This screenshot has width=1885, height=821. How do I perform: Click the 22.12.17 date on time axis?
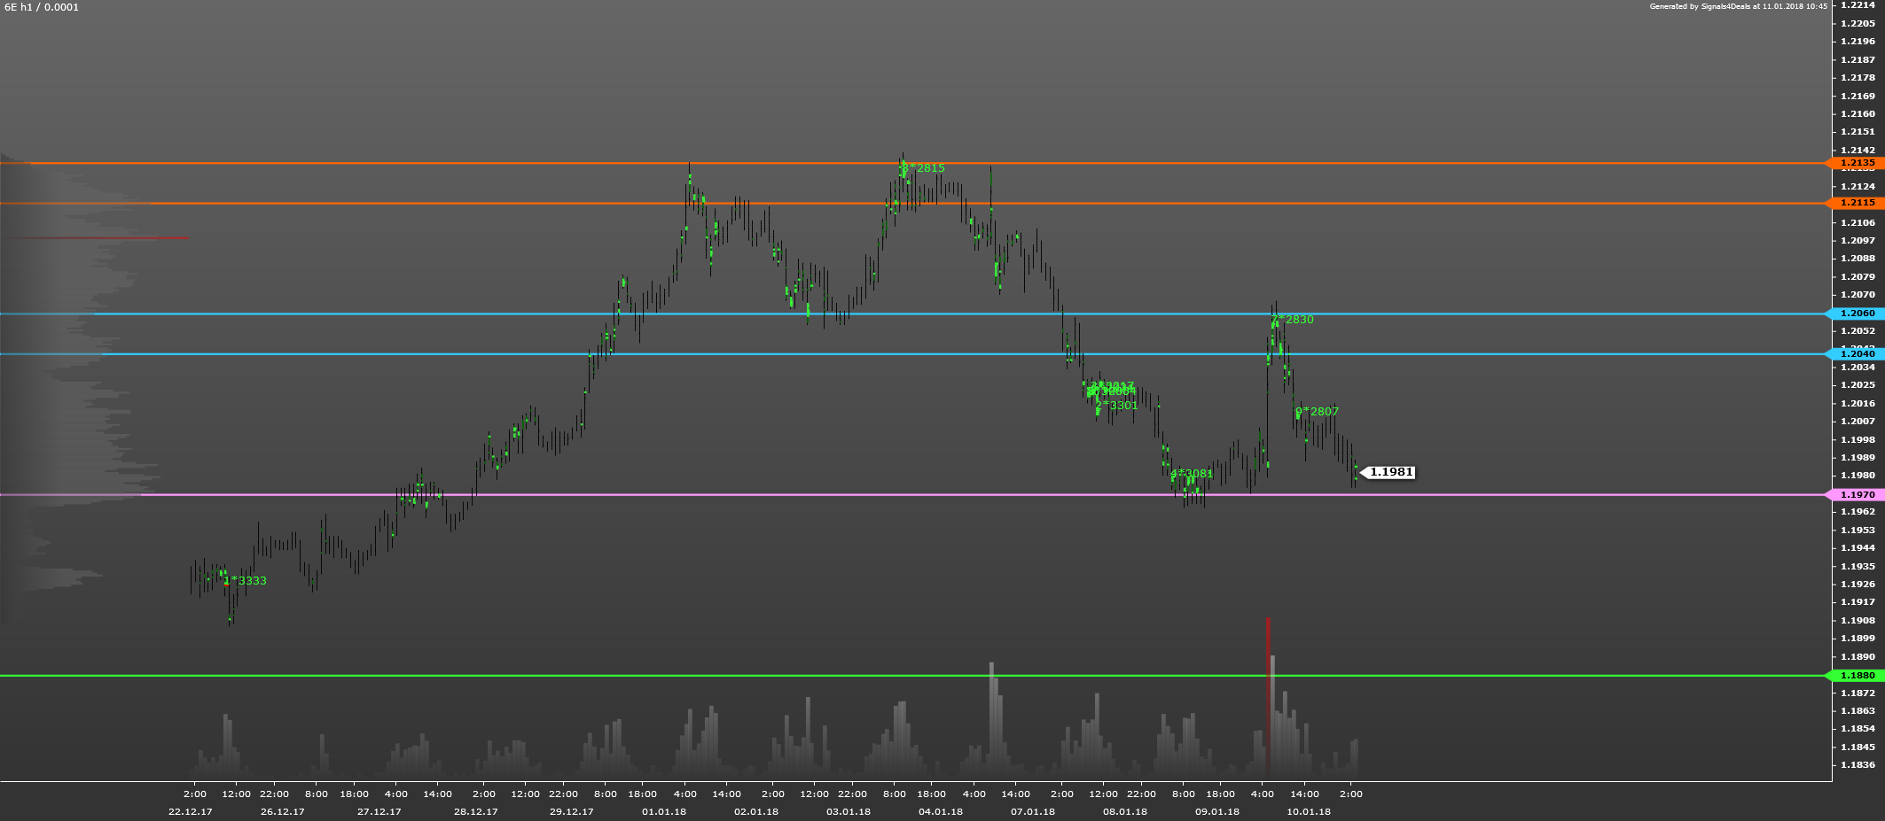click(191, 811)
